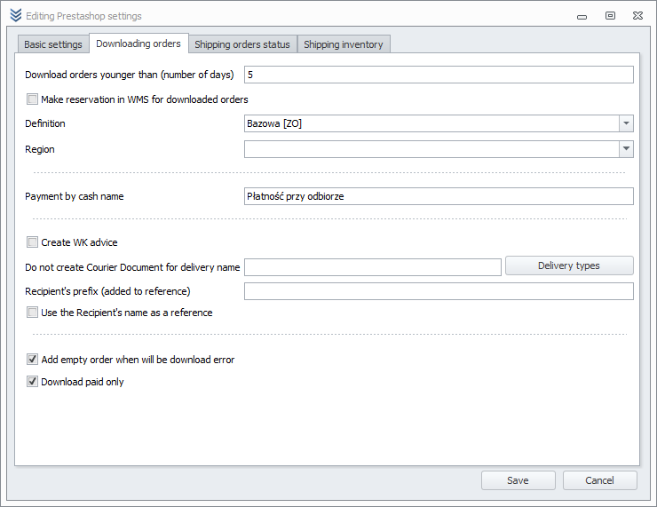Cancel editing the settings
The width and height of the screenshot is (657, 507).
(x=599, y=480)
